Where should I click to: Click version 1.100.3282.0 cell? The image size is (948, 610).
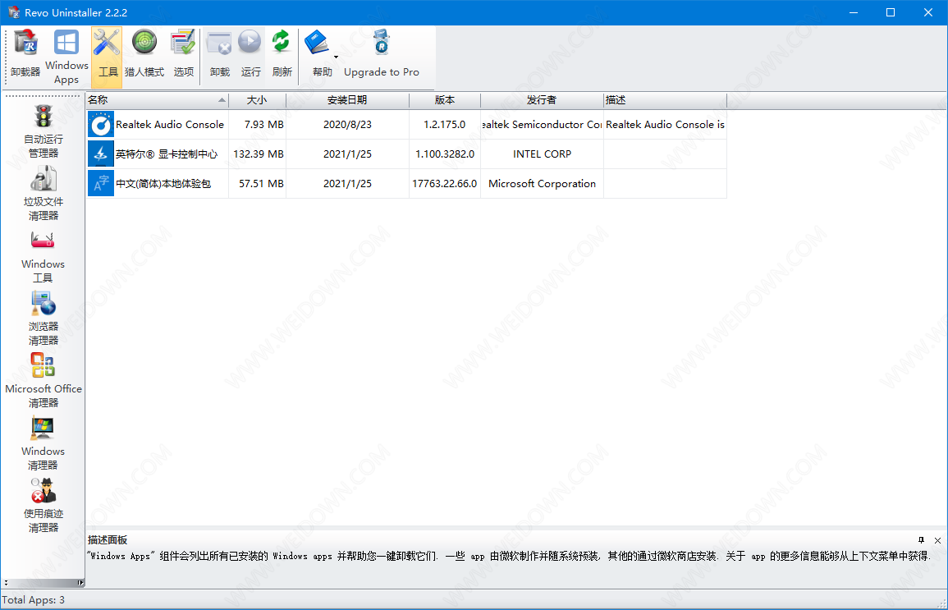444,154
